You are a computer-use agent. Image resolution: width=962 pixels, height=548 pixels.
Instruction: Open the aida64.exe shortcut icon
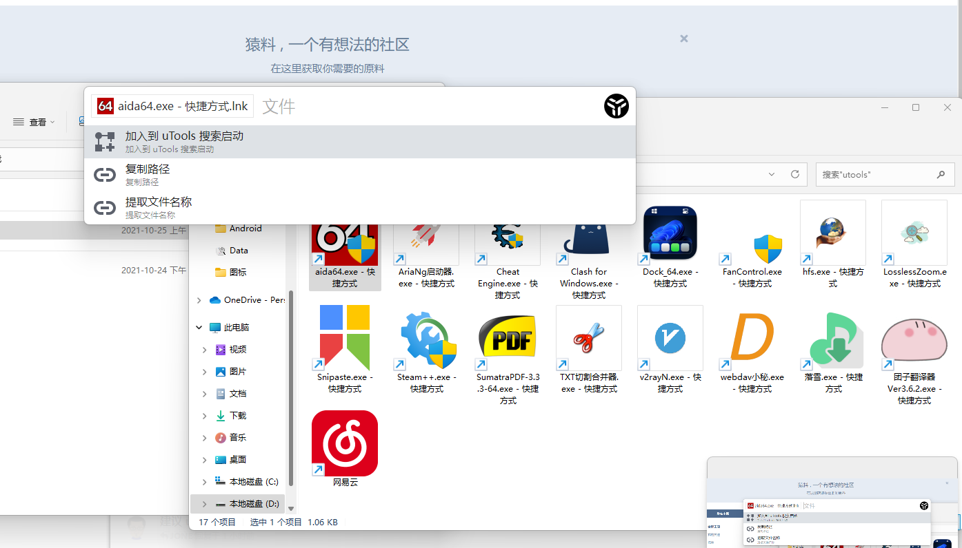pos(345,244)
